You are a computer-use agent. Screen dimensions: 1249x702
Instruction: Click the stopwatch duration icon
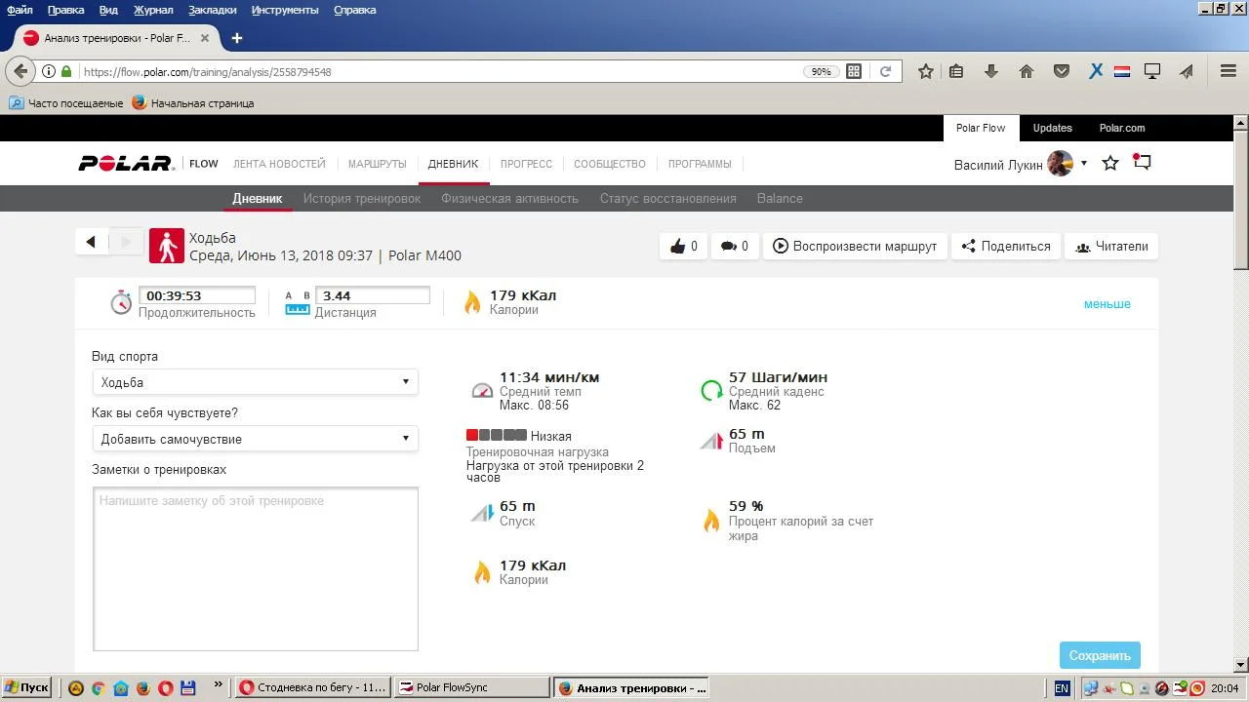pos(121,302)
